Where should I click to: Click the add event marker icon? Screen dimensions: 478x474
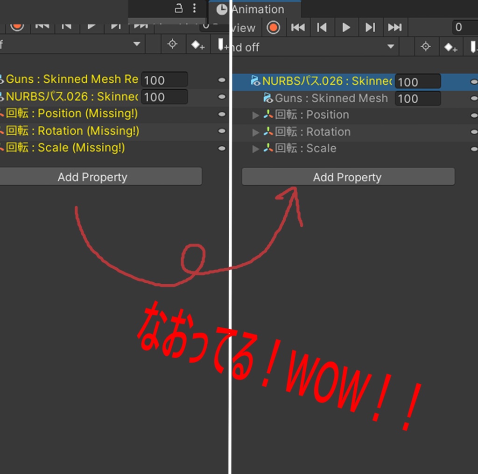pyautogui.click(x=473, y=47)
